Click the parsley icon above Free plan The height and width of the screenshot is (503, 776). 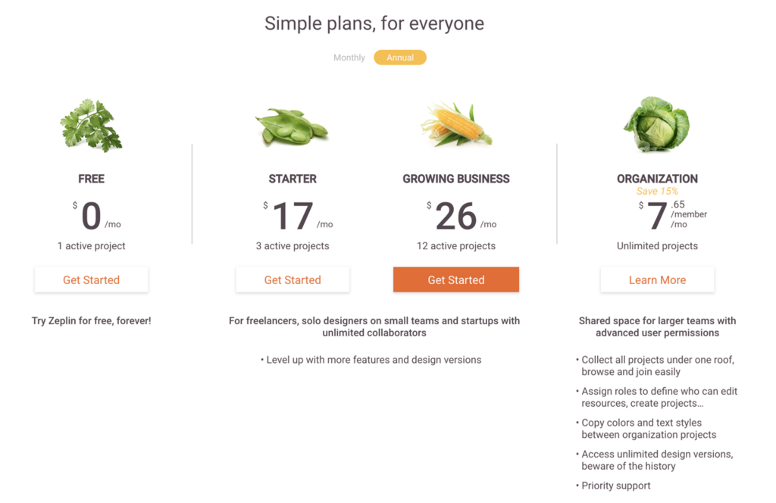[x=91, y=125]
